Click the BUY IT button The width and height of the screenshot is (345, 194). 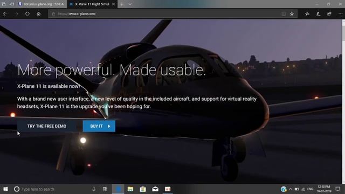(x=99, y=126)
